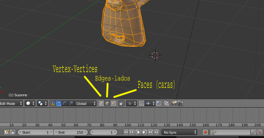Open the Edit Mode interaction dropdown
The width and height of the screenshot is (264, 138).
(x=11, y=103)
